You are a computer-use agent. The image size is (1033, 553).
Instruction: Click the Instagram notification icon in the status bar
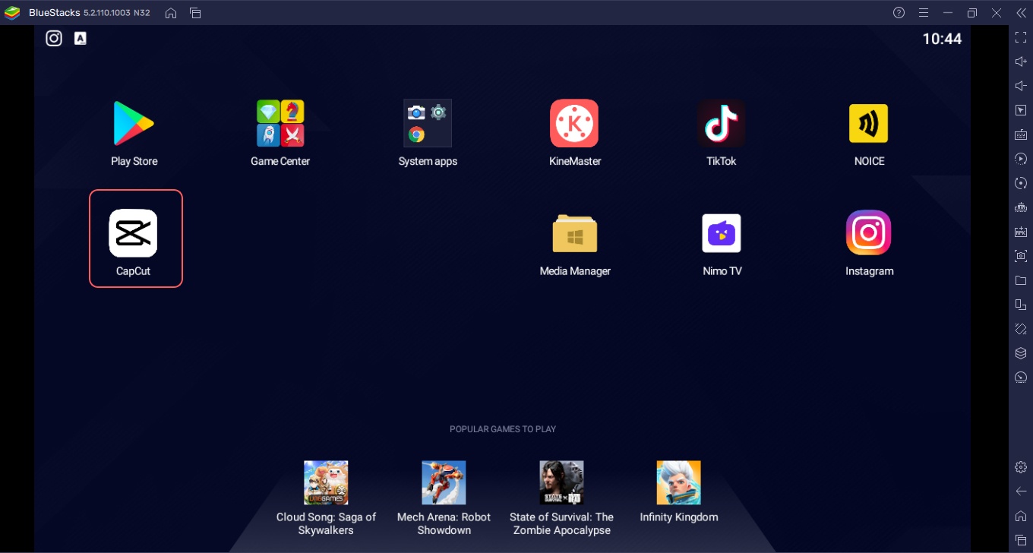(x=54, y=39)
